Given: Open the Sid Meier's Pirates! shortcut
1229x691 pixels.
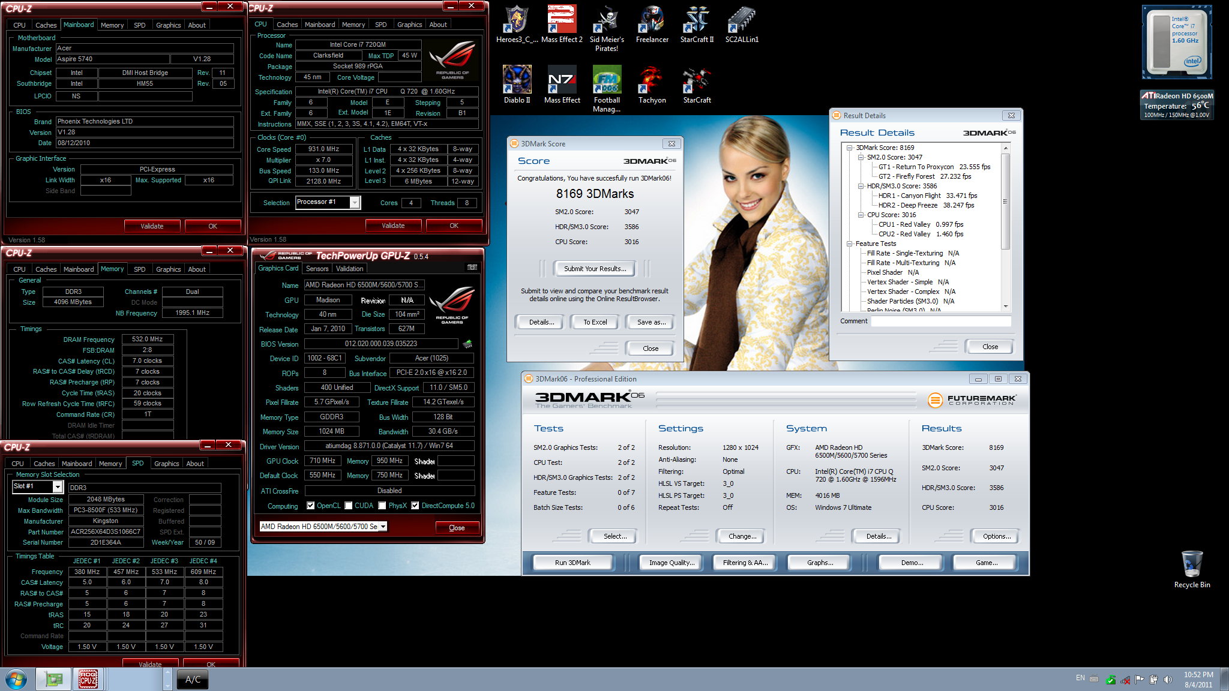Looking at the screenshot, I should [607, 28].
